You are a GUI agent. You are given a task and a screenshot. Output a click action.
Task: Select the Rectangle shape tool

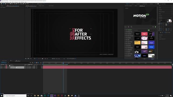(15, 4)
